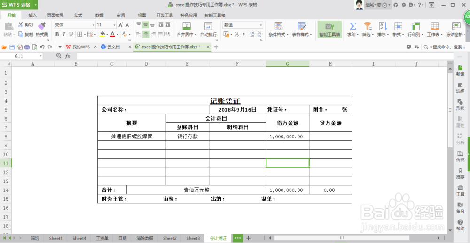Open a new document tab with plus
Screen dimensions: 470x243
pos(216,47)
